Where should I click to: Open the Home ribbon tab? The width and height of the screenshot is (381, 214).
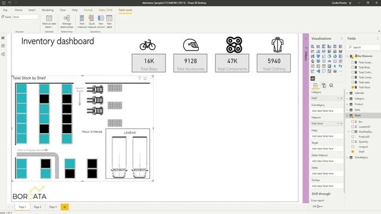pos(18,10)
